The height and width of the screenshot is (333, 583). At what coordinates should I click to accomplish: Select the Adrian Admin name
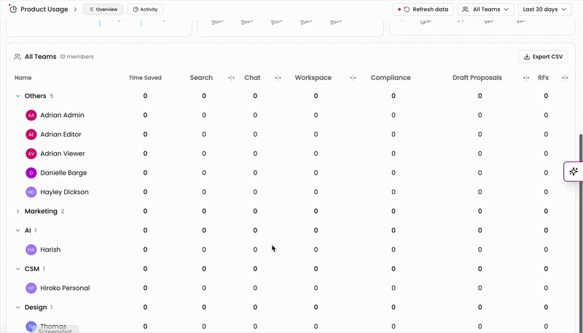tap(62, 116)
